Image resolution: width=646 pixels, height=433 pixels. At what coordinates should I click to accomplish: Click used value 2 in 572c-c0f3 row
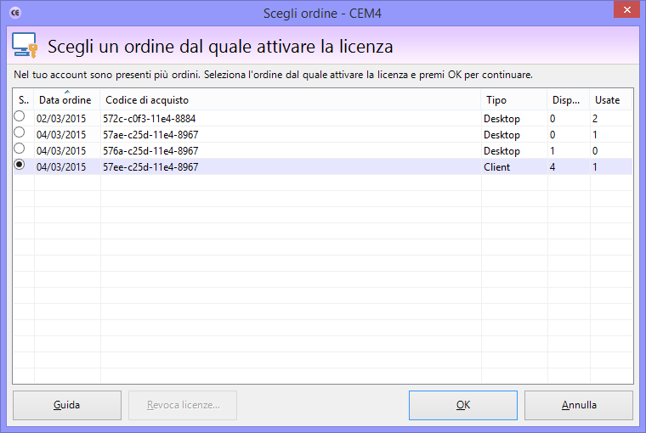coord(595,119)
